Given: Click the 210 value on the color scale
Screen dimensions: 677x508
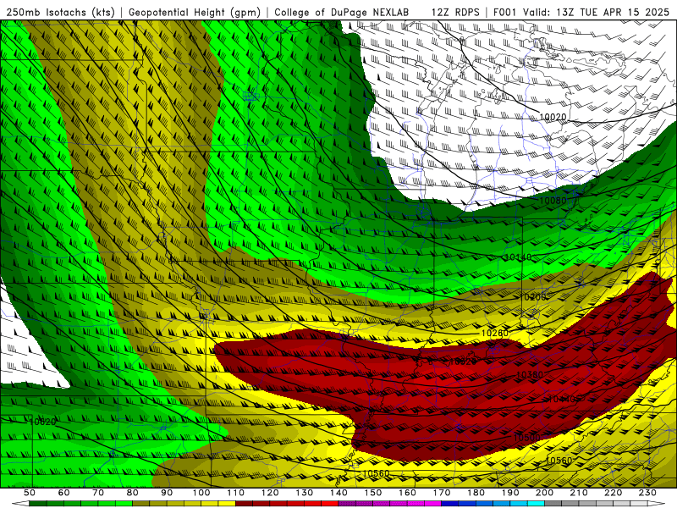Looking at the screenshot, I should tap(580, 493).
